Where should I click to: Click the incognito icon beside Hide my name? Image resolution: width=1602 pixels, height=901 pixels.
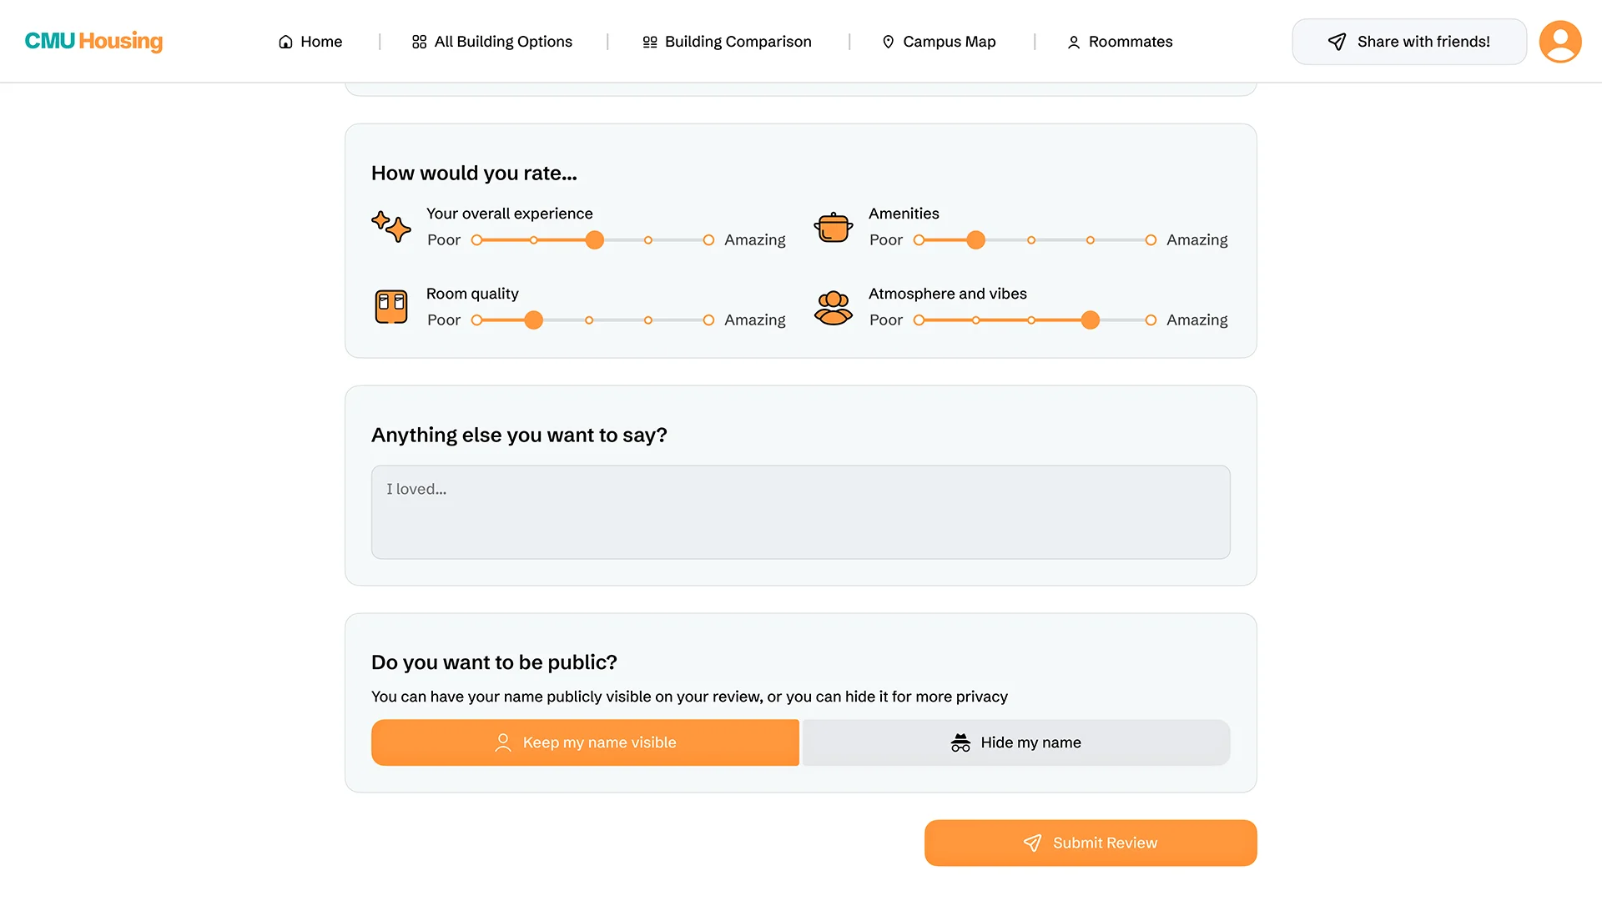coord(960,742)
